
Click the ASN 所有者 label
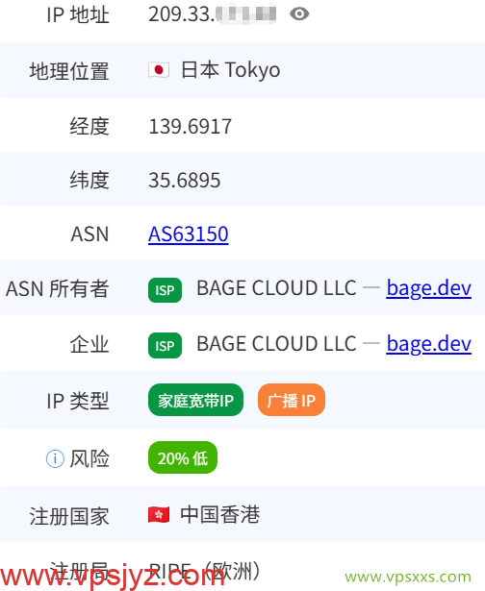[x=58, y=288]
